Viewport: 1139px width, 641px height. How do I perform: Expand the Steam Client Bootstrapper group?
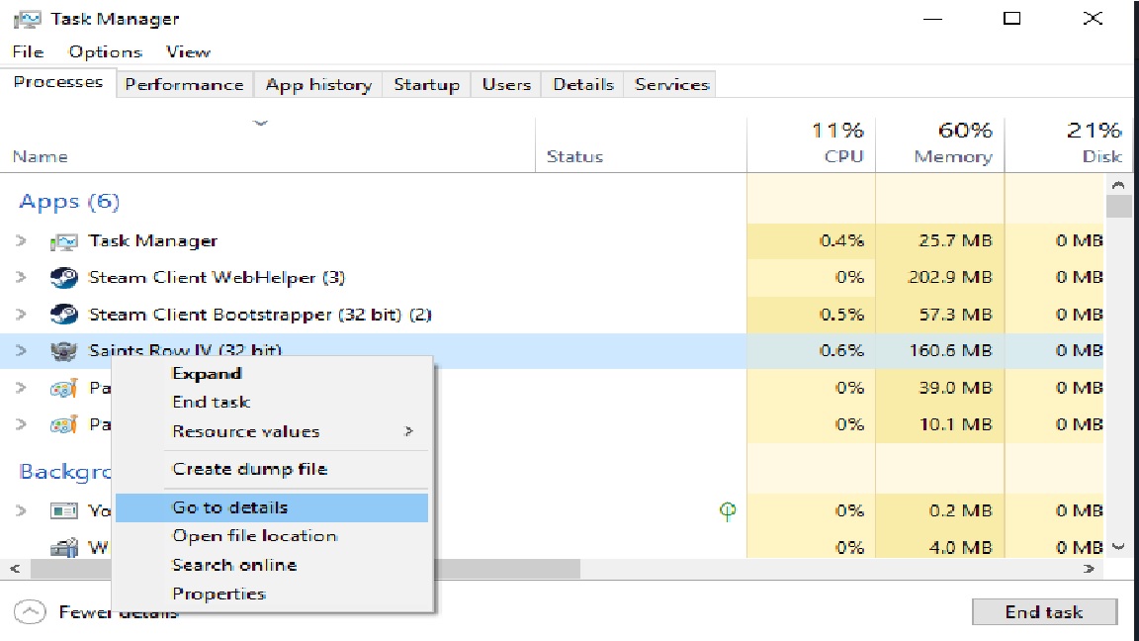tap(21, 316)
